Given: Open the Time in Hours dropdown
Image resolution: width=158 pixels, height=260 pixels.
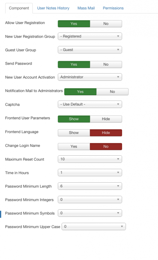Looking at the screenshot, I should pyautogui.click(x=90, y=173).
